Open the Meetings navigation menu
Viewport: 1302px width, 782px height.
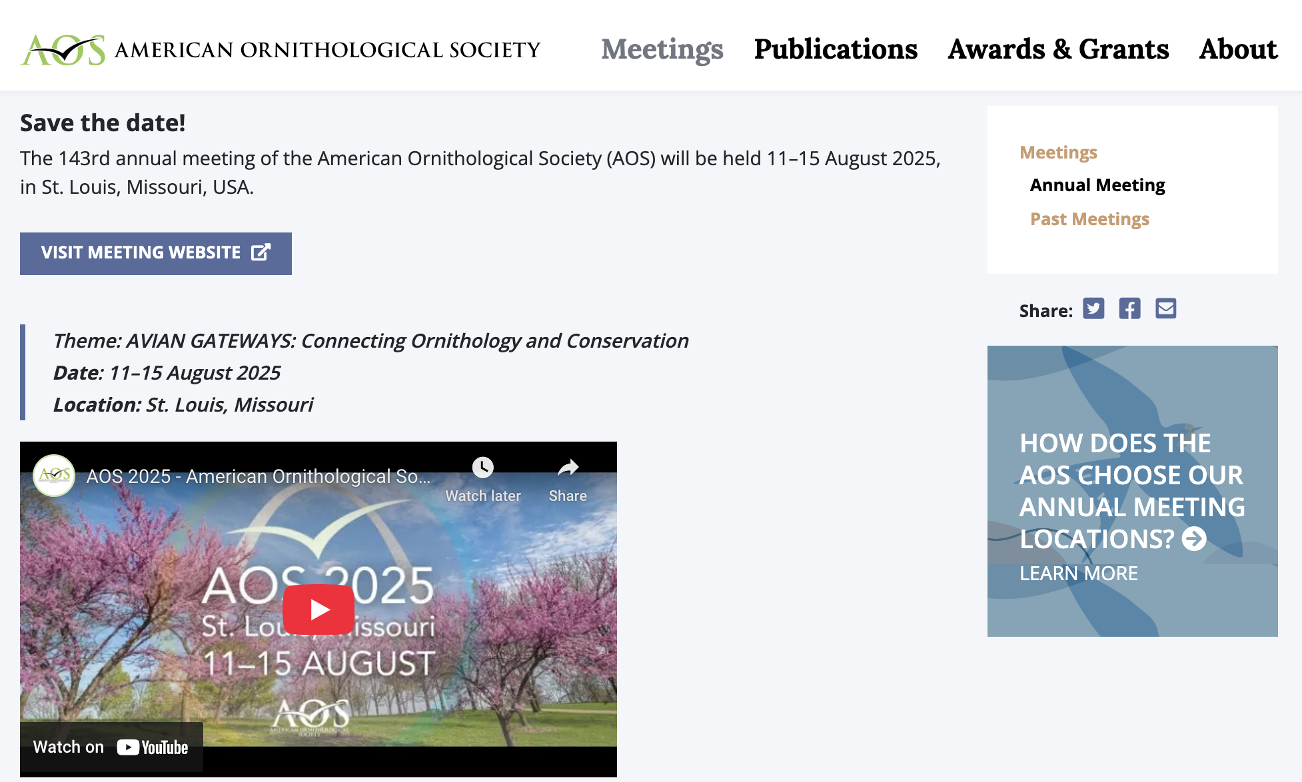tap(662, 49)
